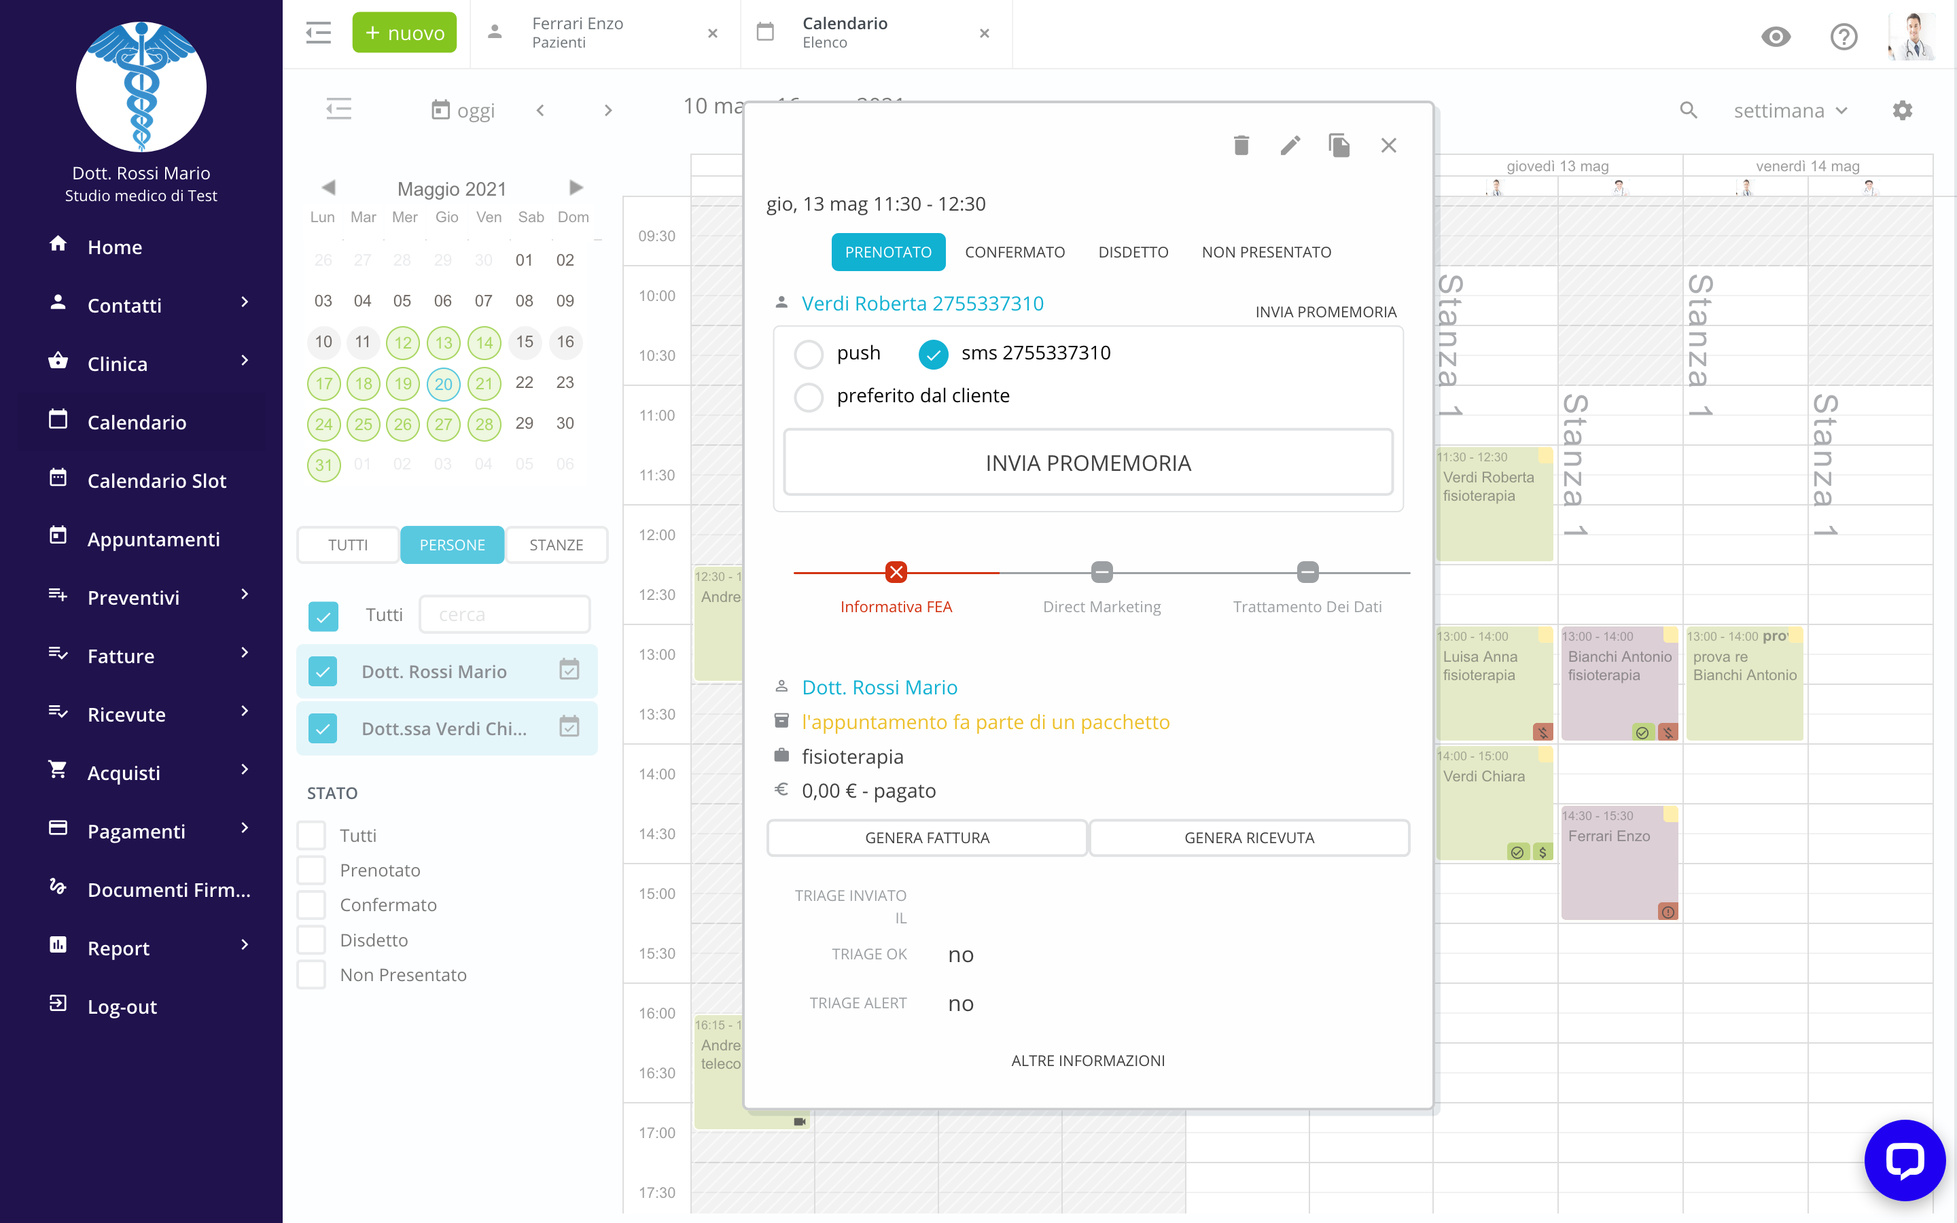Check the Confermato status filter

coord(311,905)
